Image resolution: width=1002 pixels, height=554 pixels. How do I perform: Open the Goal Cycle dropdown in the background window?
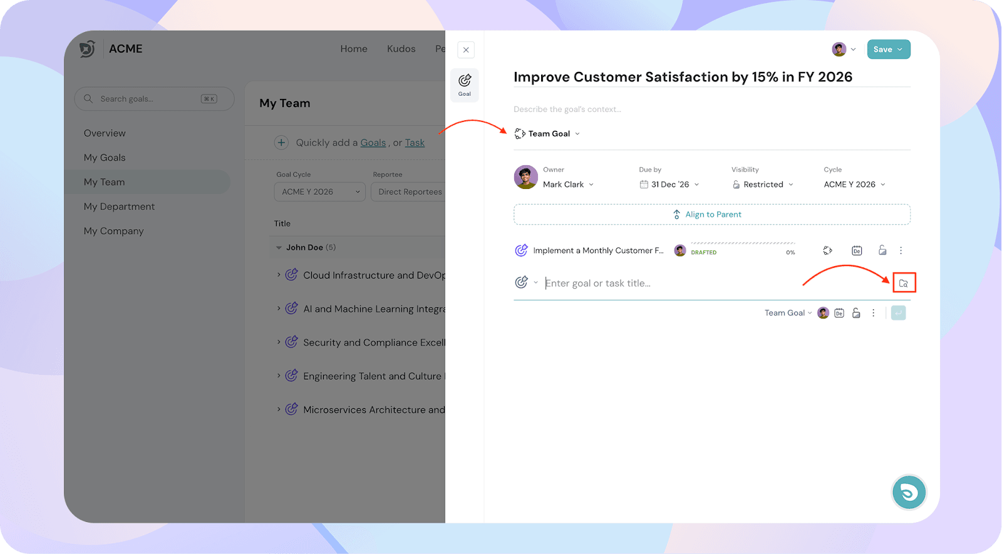tap(319, 192)
